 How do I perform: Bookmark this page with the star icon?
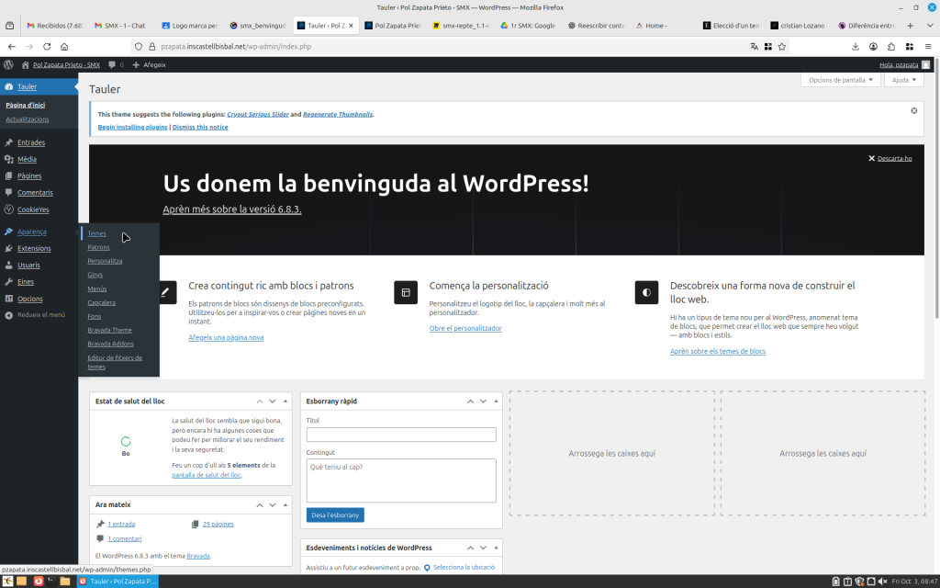pyautogui.click(x=782, y=46)
